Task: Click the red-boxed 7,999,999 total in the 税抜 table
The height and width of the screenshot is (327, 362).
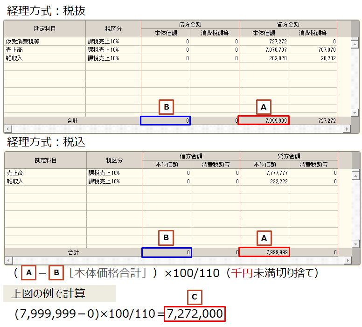Action: pyautogui.click(x=264, y=120)
